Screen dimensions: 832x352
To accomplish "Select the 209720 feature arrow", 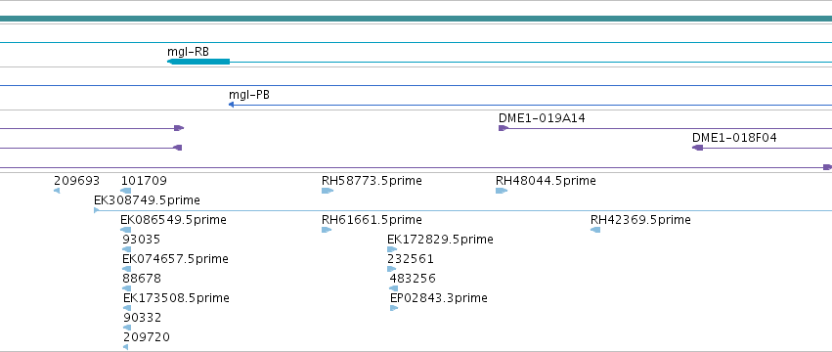I will (126, 347).
